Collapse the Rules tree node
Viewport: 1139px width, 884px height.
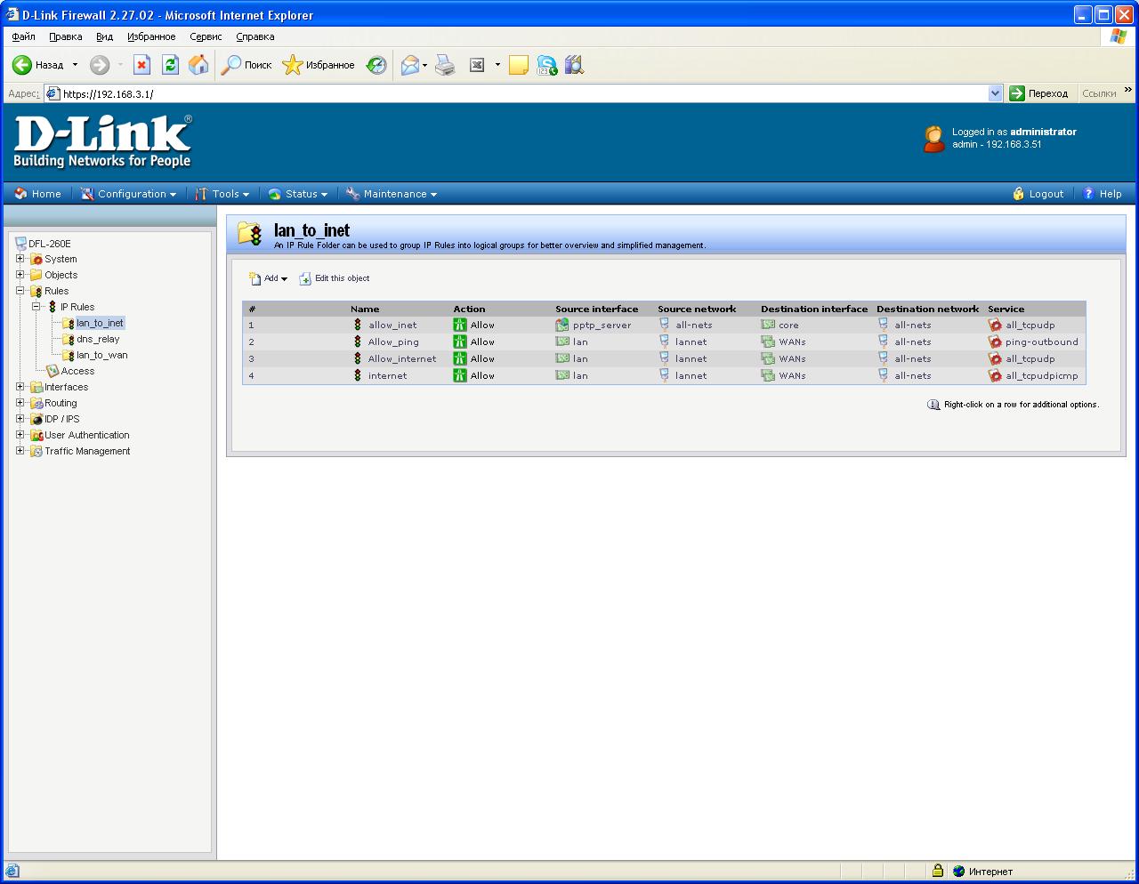[20, 291]
